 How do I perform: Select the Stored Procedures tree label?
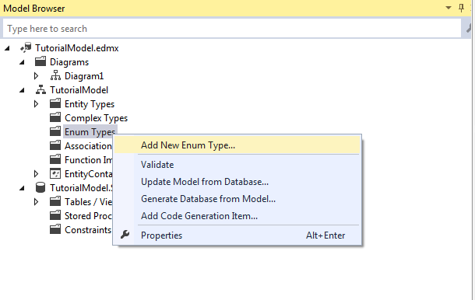click(88, 215)
